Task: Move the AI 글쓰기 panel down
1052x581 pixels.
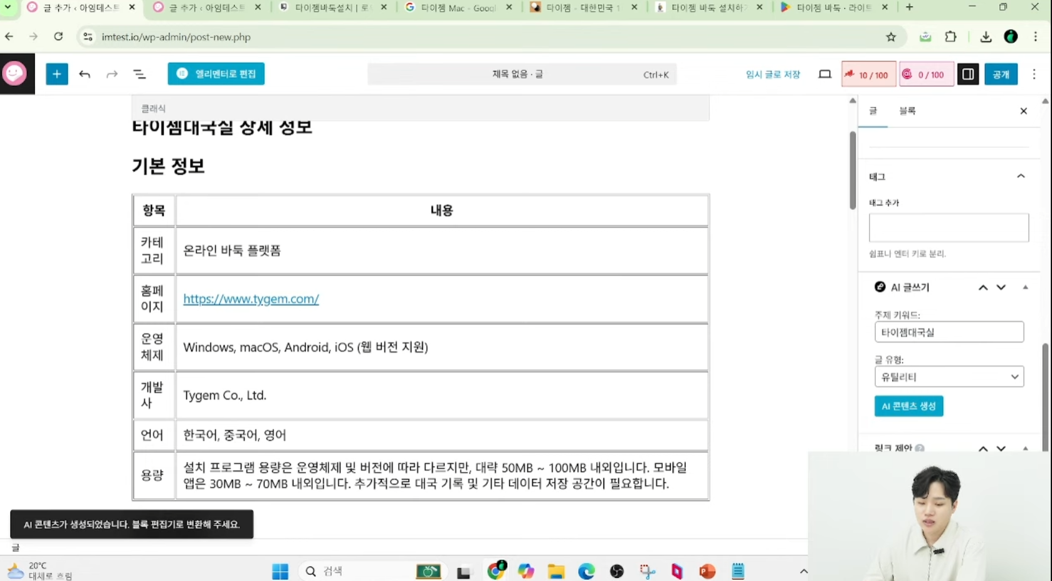Action: pos(1001,287)
